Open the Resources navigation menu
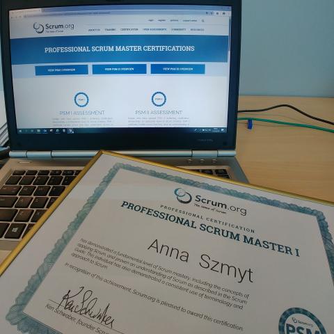The height and width of the screenshot is (334, 334). click(x=197, y=30)
